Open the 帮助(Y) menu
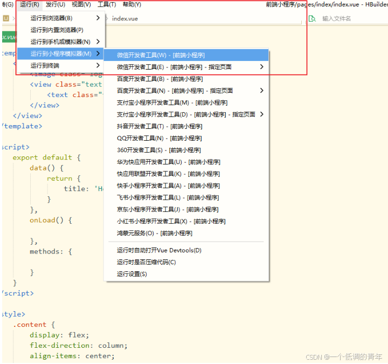Image resolution: width=388 pixels, height=364 pixels. pyautogui.click(x=132, y=4)
